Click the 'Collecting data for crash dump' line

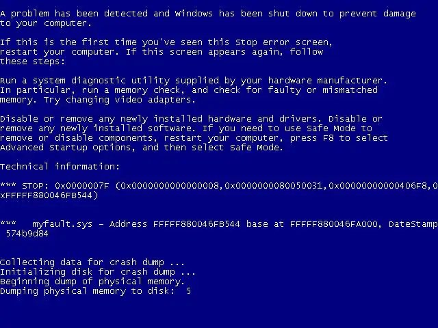[x=92, y=262]
